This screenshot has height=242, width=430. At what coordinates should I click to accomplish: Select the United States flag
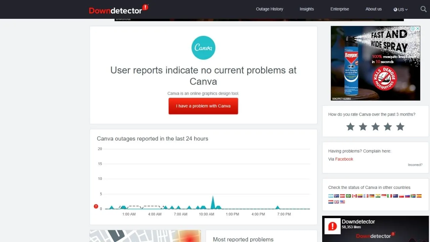[x=342, y=202]
